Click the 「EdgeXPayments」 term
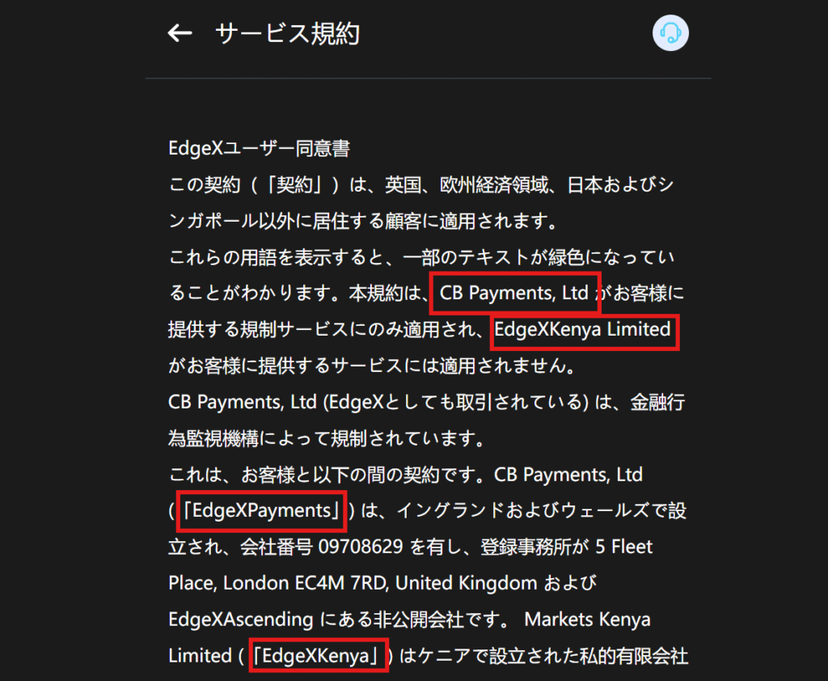The width and height of the screenshot is (828, 681). [261, 510]
